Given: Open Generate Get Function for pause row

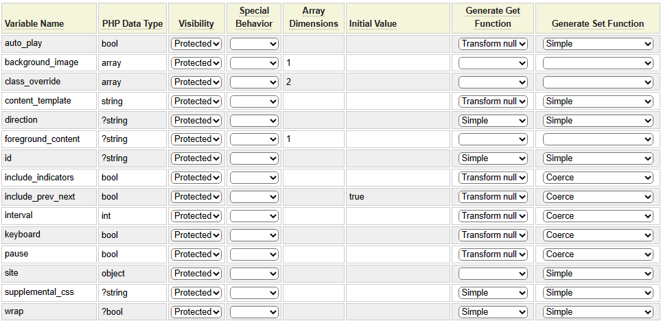Looking at the screenshot, I should click(x=493, y=254).
